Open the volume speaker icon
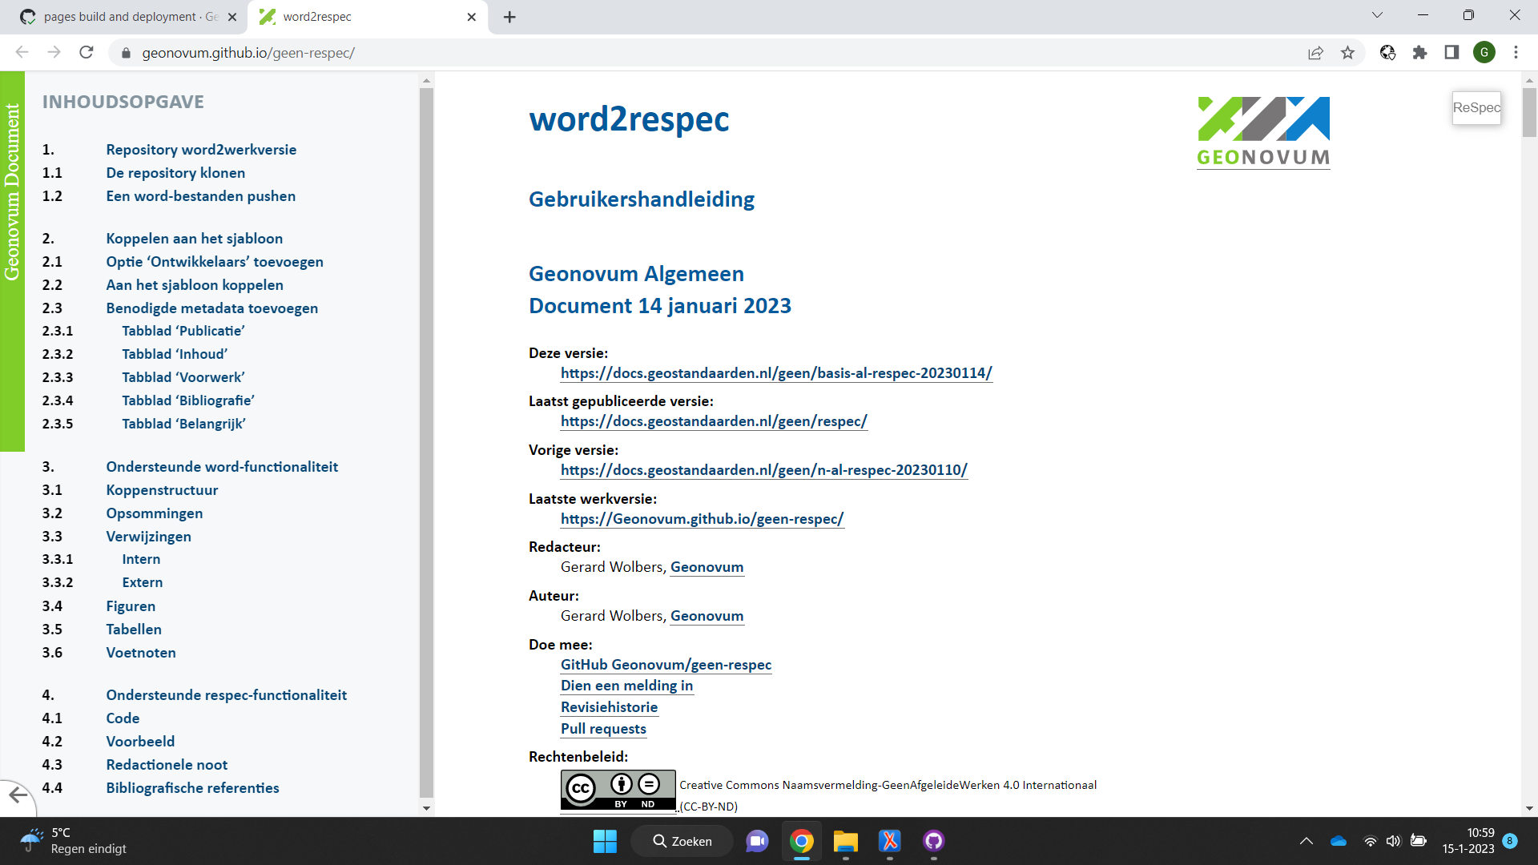Screen dimensions: 1538x865 point(1394,841)
